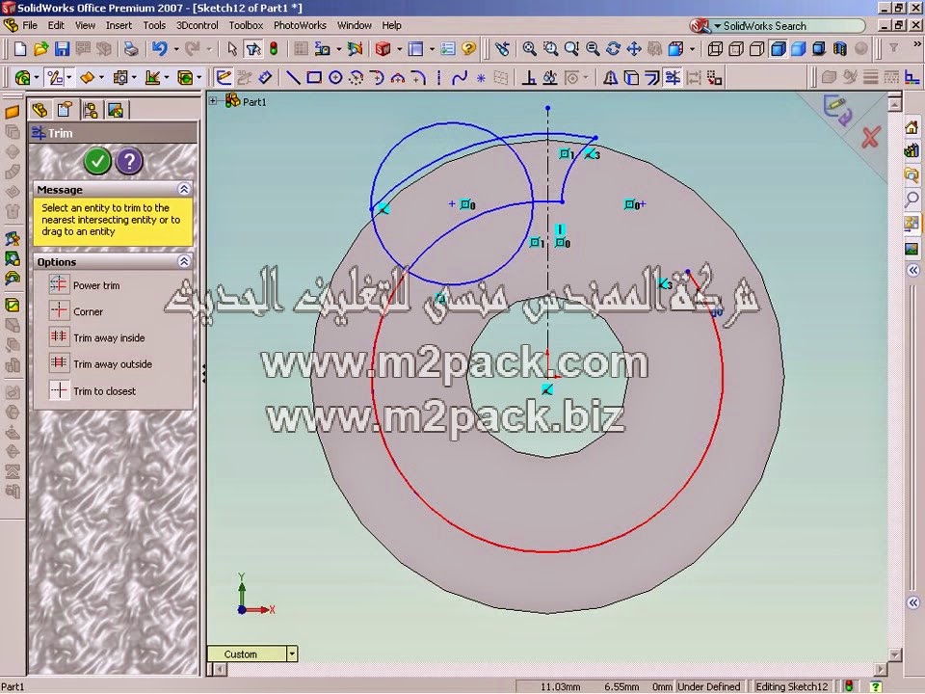Viewport: 925px width, 694px height.
Task: Click the Zoom to Area icon
Action: [550, 49]
